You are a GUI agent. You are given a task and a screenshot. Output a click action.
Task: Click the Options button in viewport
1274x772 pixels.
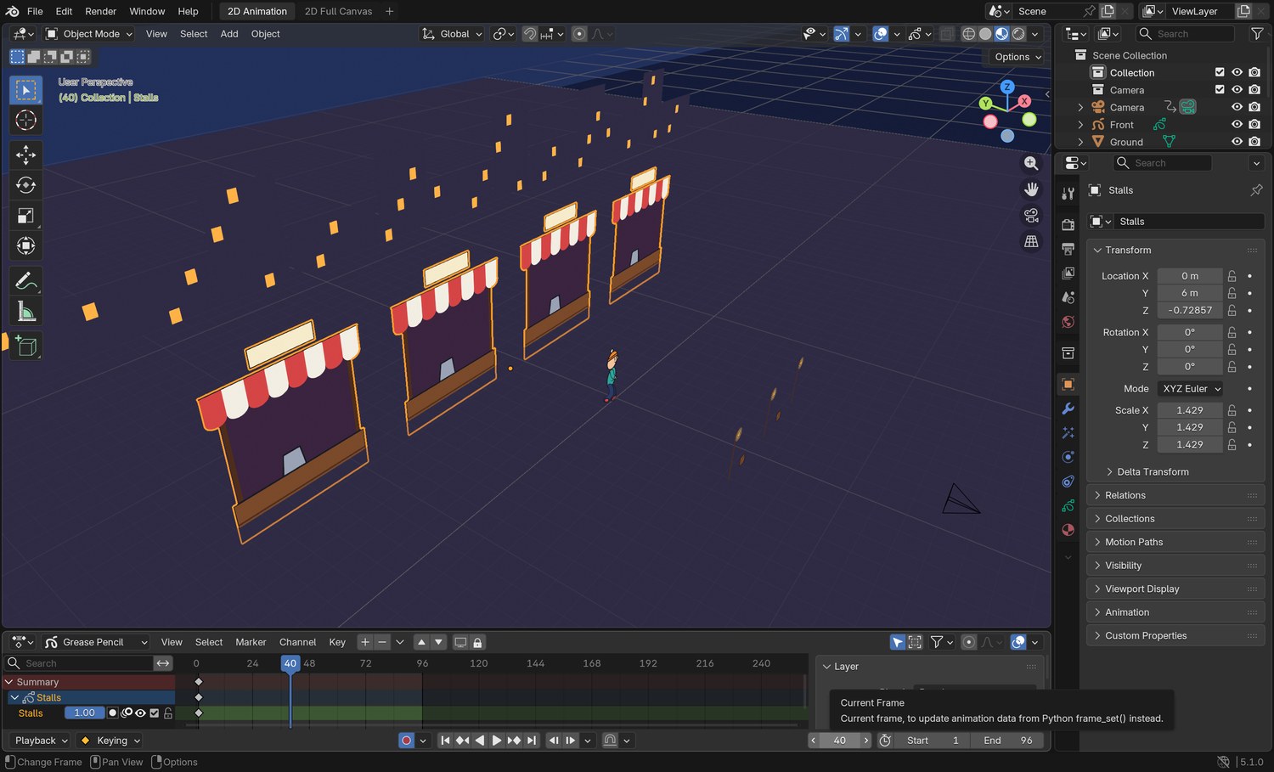click(x=1018, y=57)
